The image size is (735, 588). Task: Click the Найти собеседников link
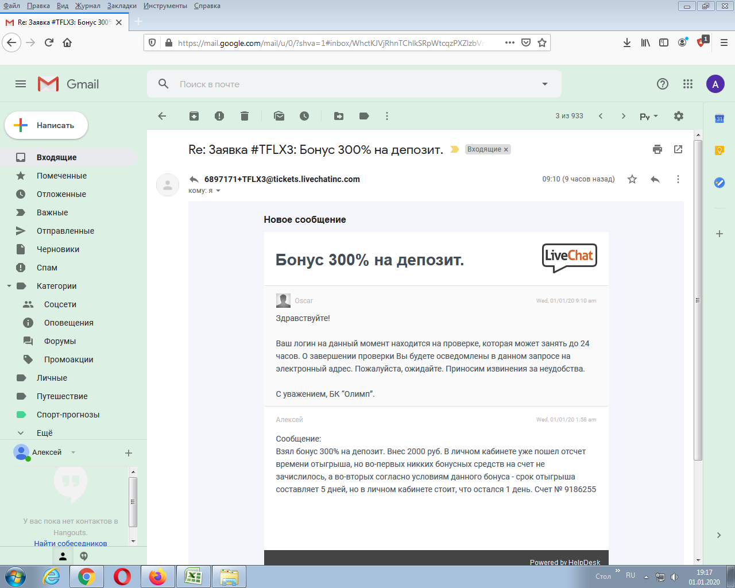(x=71, y=543)
